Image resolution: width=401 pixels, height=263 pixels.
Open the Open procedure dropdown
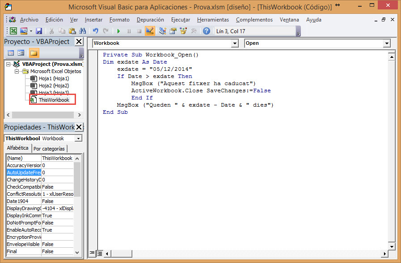point(387,43)
